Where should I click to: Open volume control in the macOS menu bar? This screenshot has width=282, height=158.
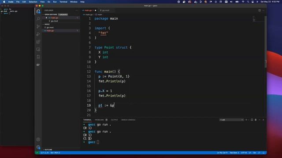click(x=231, y=2)
